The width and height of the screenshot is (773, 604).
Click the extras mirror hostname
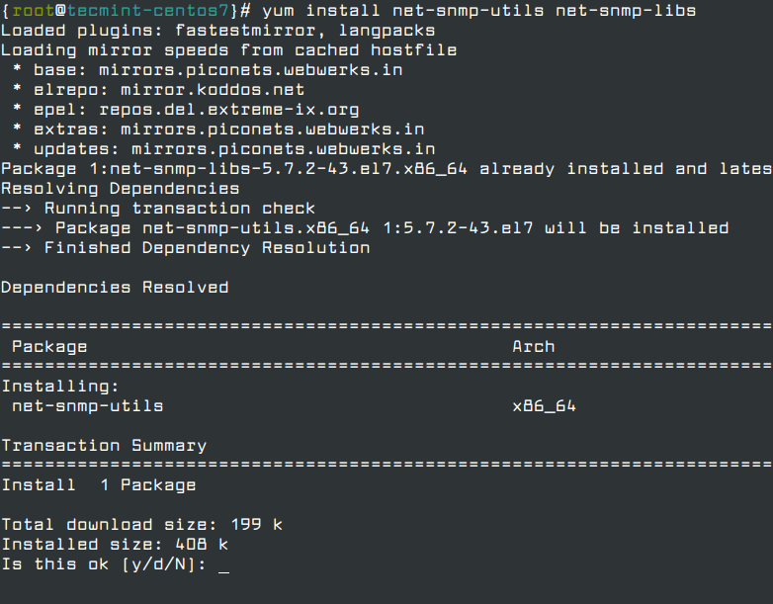coord(273,129)
